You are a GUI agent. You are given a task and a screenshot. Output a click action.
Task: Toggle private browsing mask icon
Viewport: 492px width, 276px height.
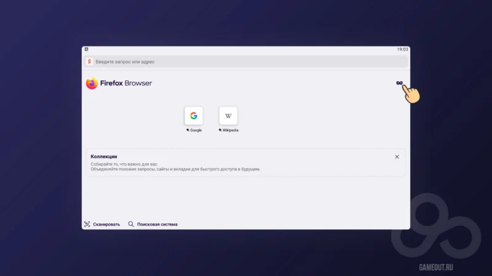(399, 83)
